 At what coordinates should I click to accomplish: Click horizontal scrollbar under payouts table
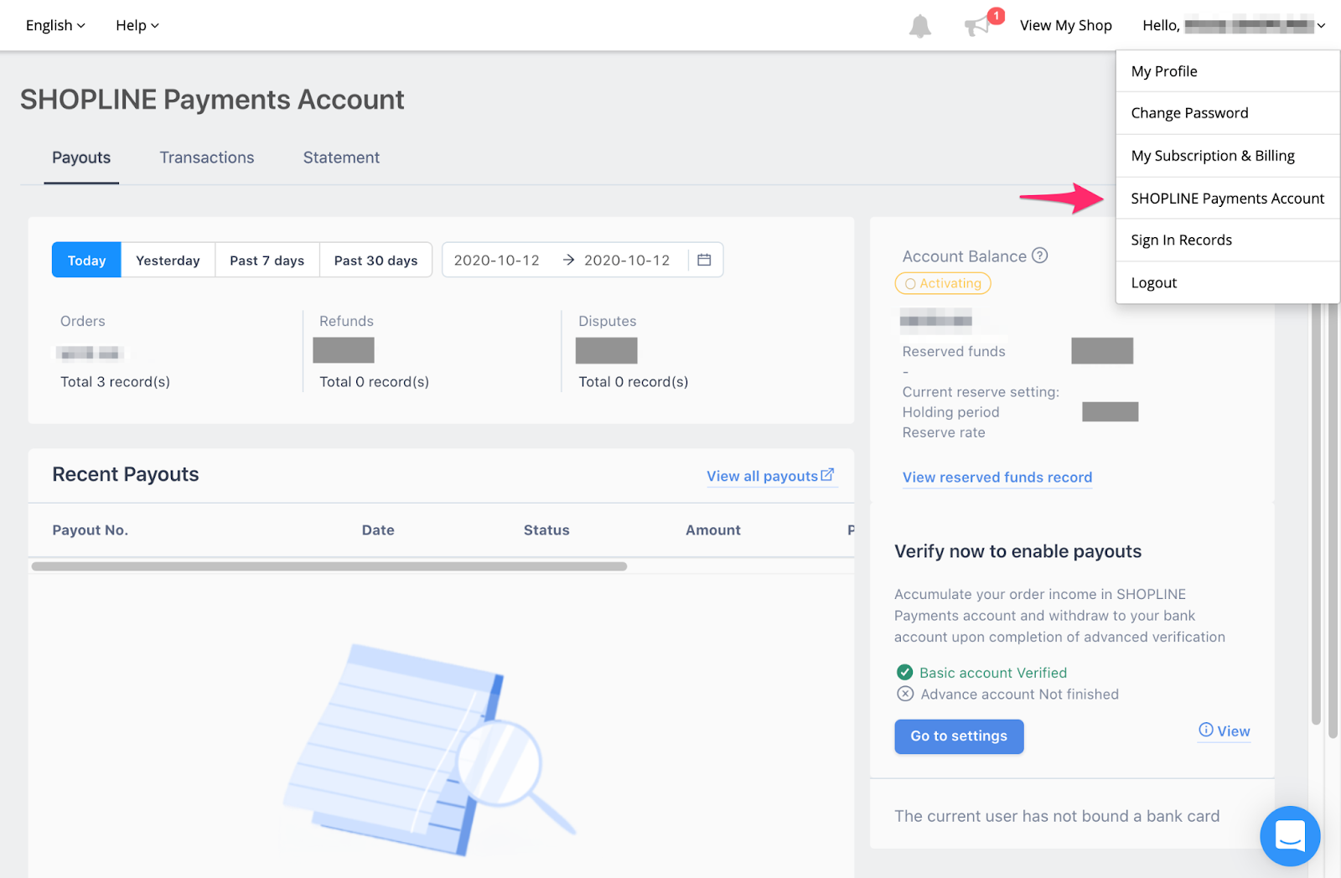[329, 566]
